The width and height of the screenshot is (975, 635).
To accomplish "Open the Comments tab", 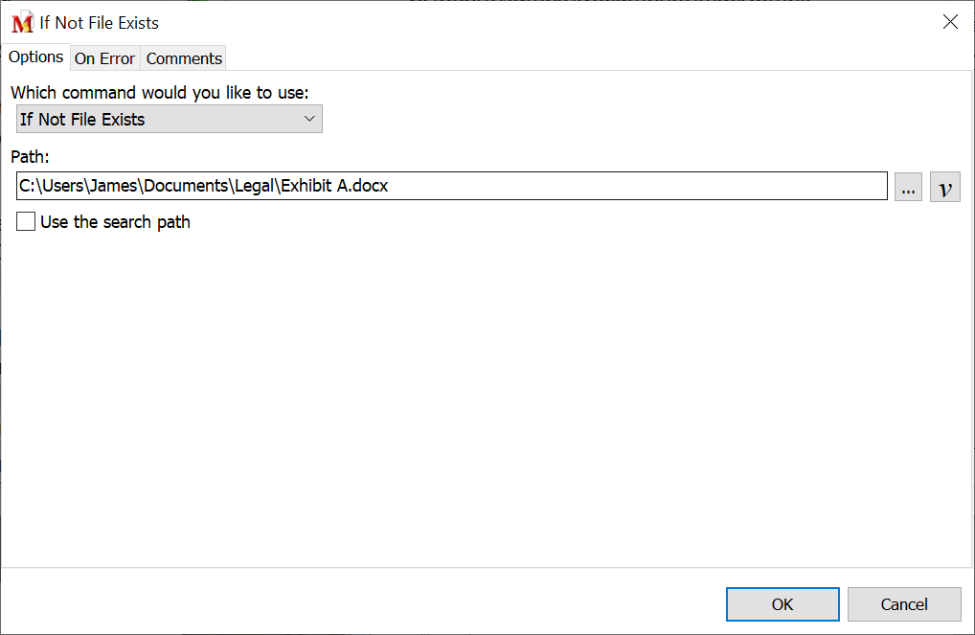I will pyautogui.click(x=184, y=58).
